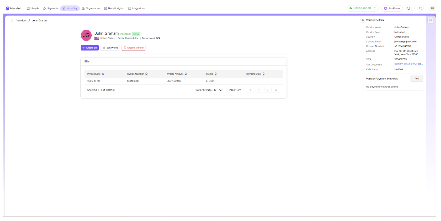Click the Verified KYB status value

tap(399, 70)
